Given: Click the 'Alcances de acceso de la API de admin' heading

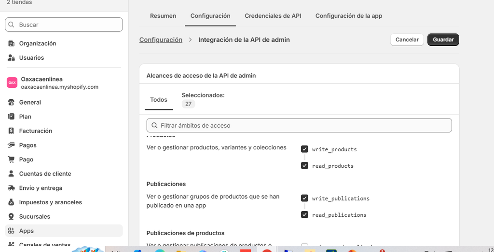Looking at the screenshot, I should point(201,76).
